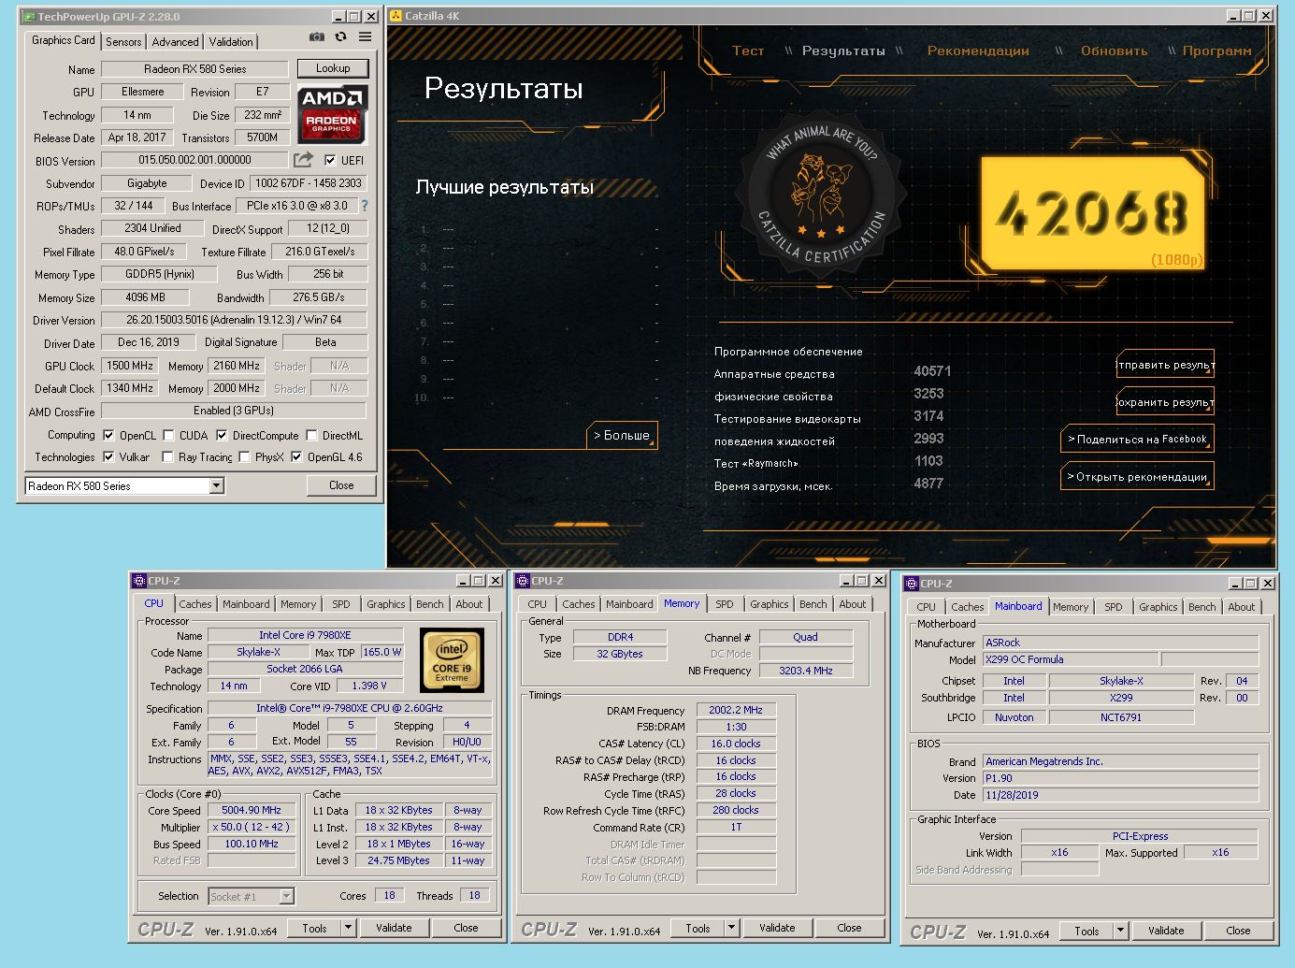Click Core Speed 5004.90 MHz value

(252, 810)
